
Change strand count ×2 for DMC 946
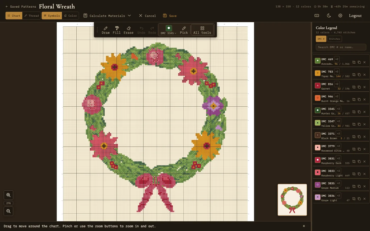pos(337,96)
